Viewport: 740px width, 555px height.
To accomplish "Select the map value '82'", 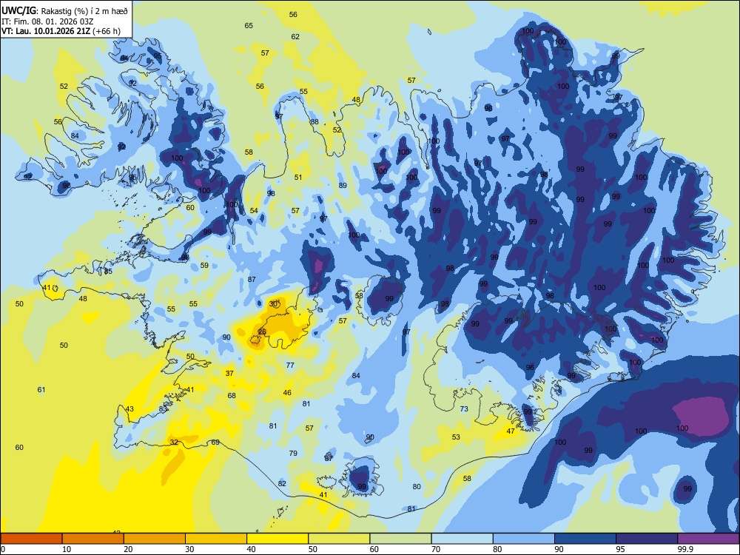I will (x=282, y=483).
